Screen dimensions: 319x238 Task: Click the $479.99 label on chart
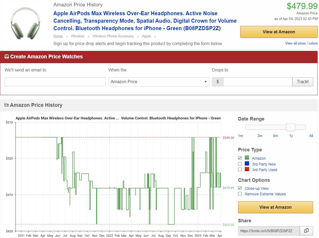coord(228,188)
